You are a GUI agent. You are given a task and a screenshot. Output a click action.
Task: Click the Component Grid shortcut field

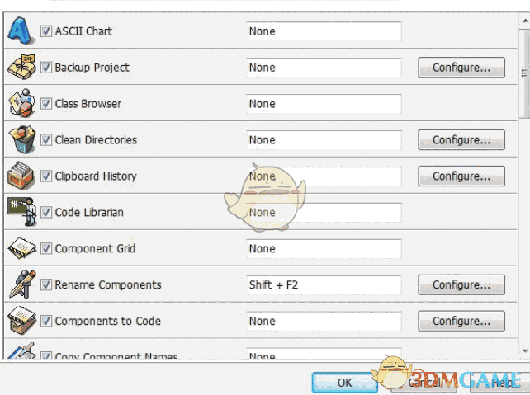click(324, 249)
